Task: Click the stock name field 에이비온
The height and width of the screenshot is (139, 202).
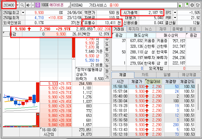Action: [x=56, y=5]
